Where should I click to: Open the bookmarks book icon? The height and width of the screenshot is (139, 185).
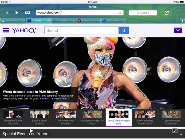coord(27,13)
